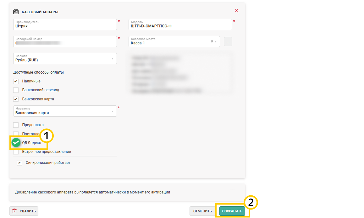Click the Модель field with ШТРИХ-СМАРТПОС-Ф
364x218 pixels.
coord(180,25)
